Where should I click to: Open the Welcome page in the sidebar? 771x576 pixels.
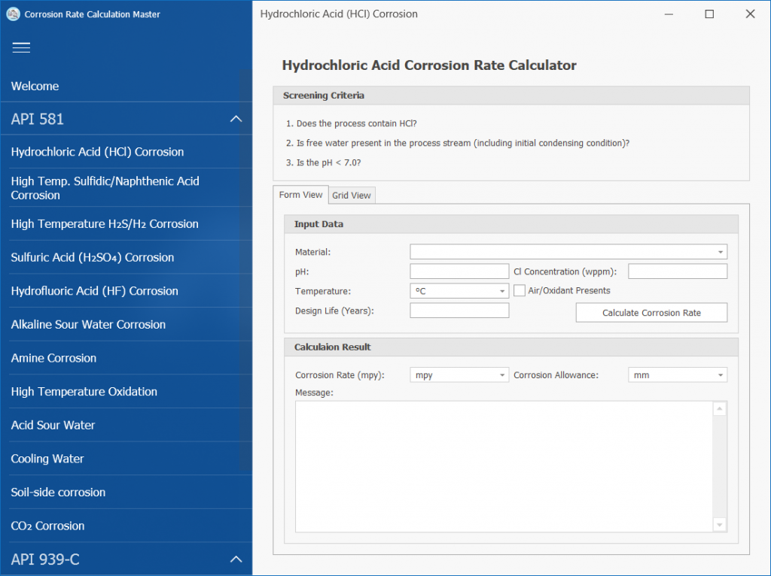[x=35, y=86]
